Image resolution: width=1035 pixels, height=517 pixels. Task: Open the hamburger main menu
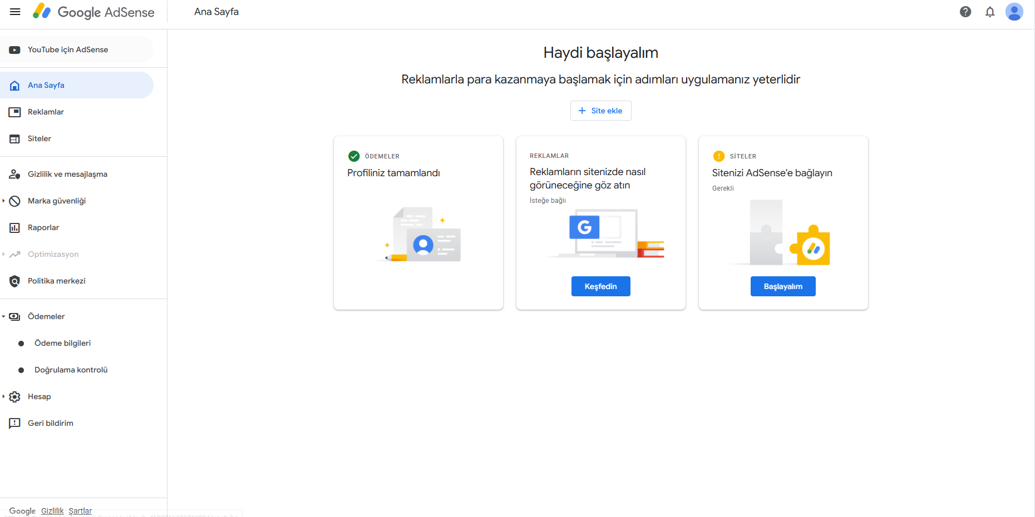point(15,12)
